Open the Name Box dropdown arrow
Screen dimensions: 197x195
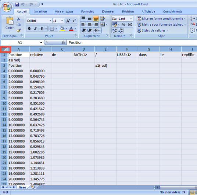pyautogui.click(x=41, y=43)
